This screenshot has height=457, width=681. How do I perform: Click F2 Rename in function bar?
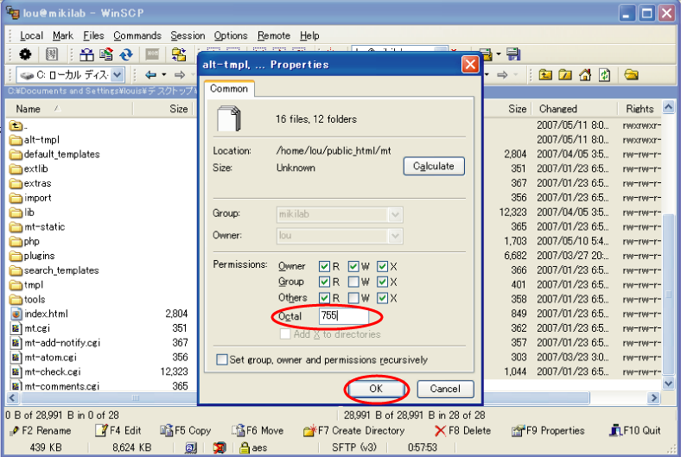pyautogui.click(x=41, y=430)
